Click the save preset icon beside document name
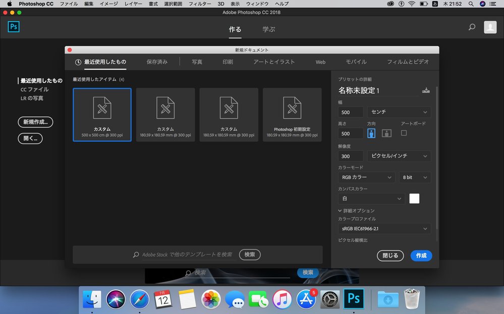 click(426, 91)
